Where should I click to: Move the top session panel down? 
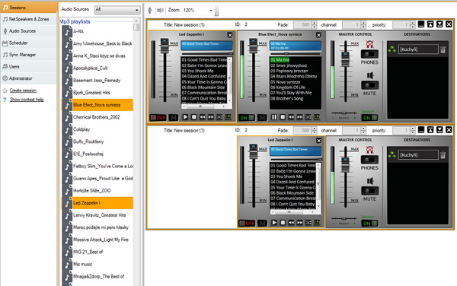[x=439, y=24]
